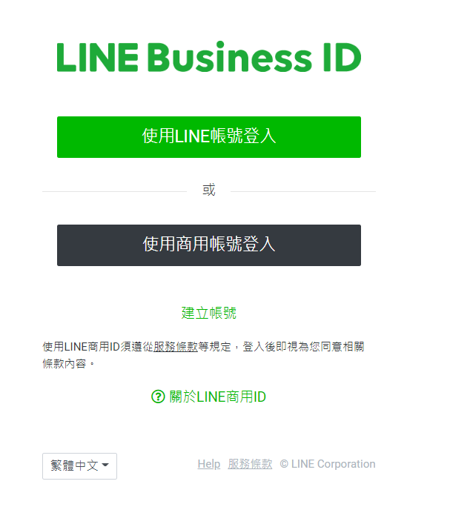Viewport: 450px width, 527px height.
Task: Click the question mark help icon
Action: pyautogui.click(x=158, y=397)
